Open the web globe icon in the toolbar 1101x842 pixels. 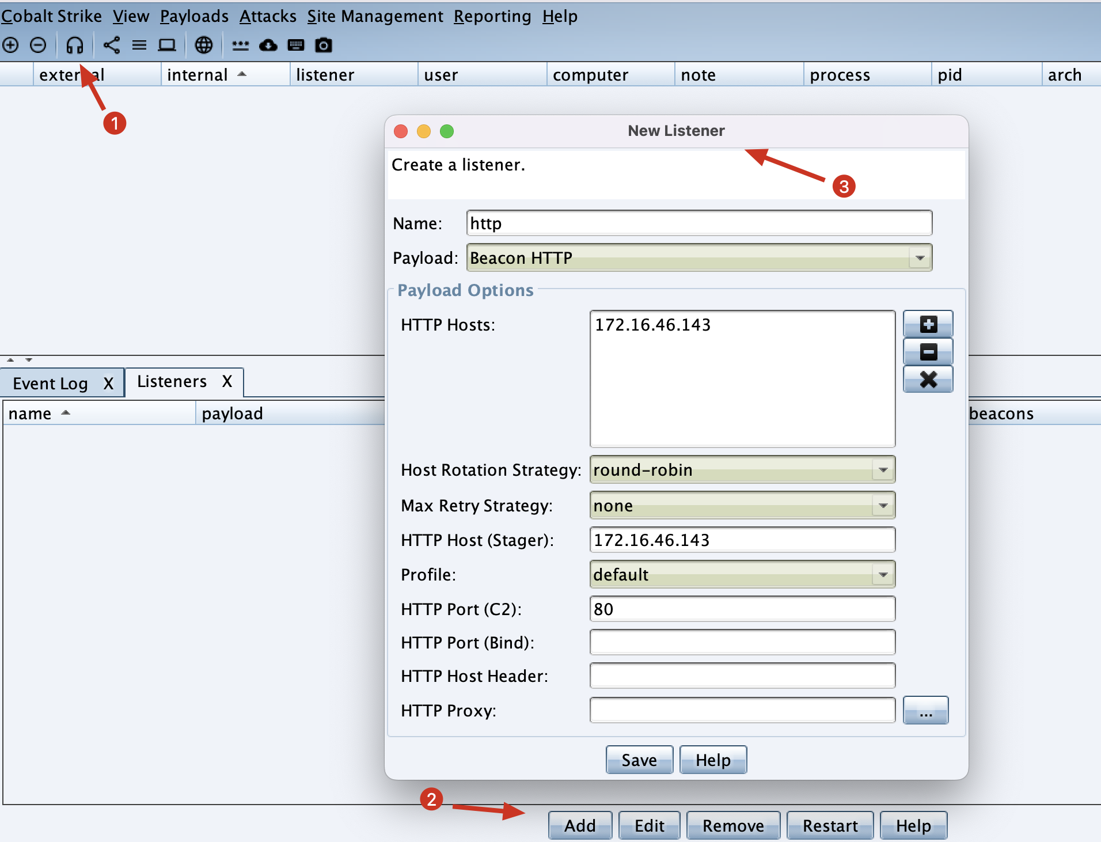pyautogui.click(x=204, y=45)
